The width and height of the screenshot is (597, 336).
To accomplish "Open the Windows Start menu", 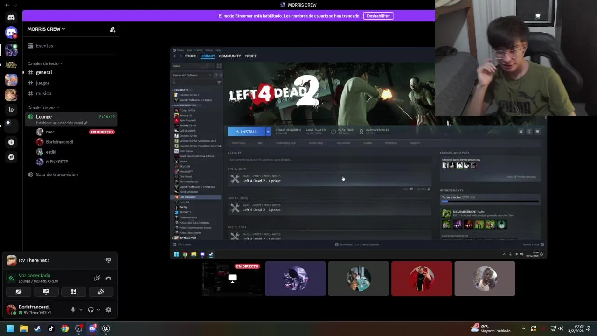I will point(10,329).
